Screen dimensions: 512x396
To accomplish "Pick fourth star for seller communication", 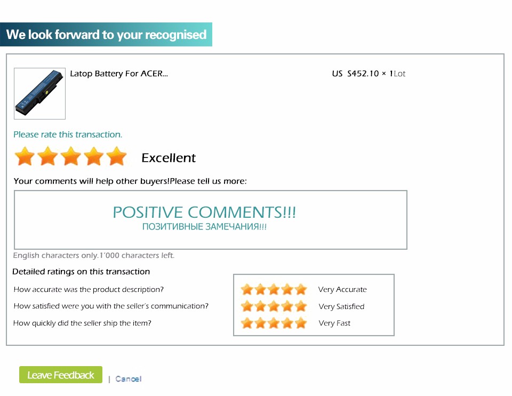I will point(287,306).
